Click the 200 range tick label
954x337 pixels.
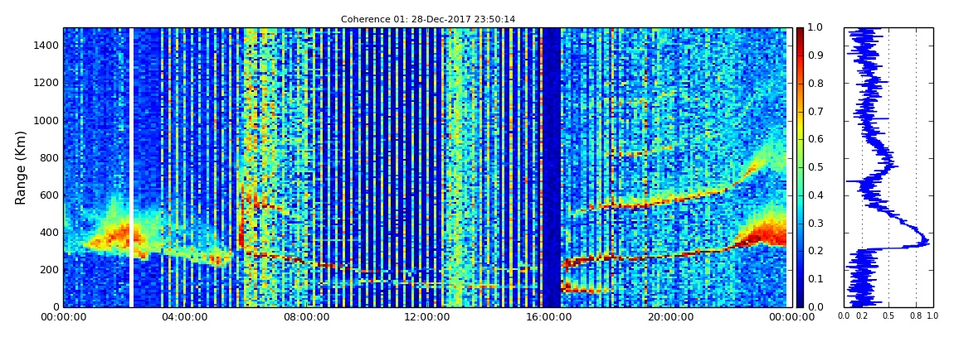49,270
